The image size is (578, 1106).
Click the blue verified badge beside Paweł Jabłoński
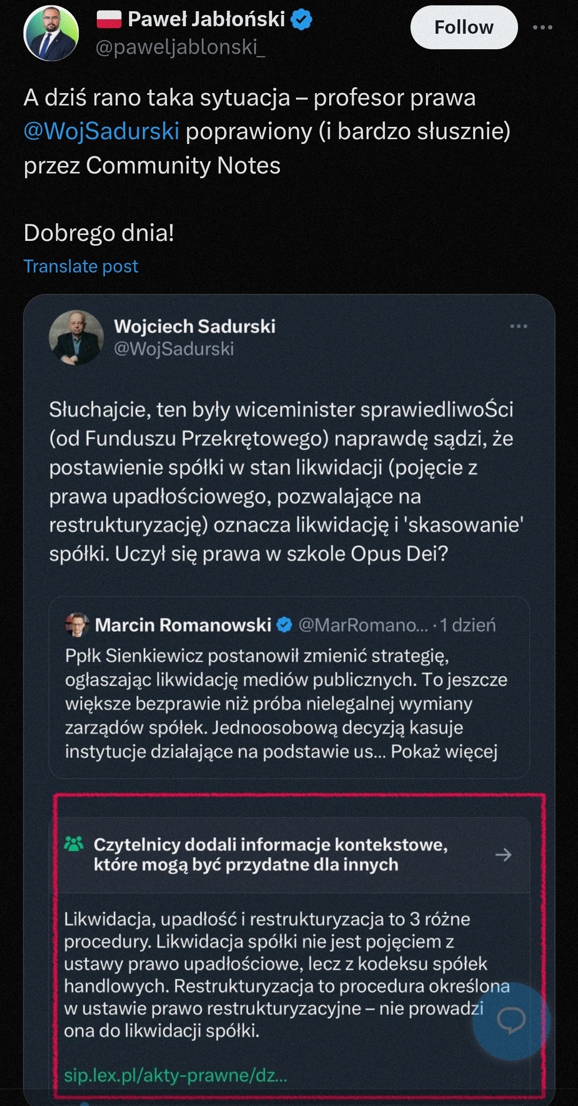click(301, 20)
